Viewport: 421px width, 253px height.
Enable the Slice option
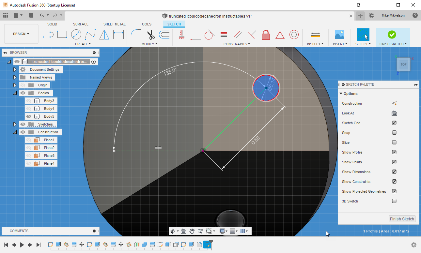pos(394,142)
